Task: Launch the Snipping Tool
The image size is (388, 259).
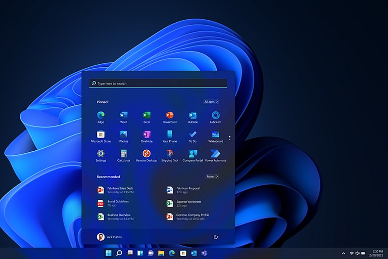Action: (x=170, y=154)
